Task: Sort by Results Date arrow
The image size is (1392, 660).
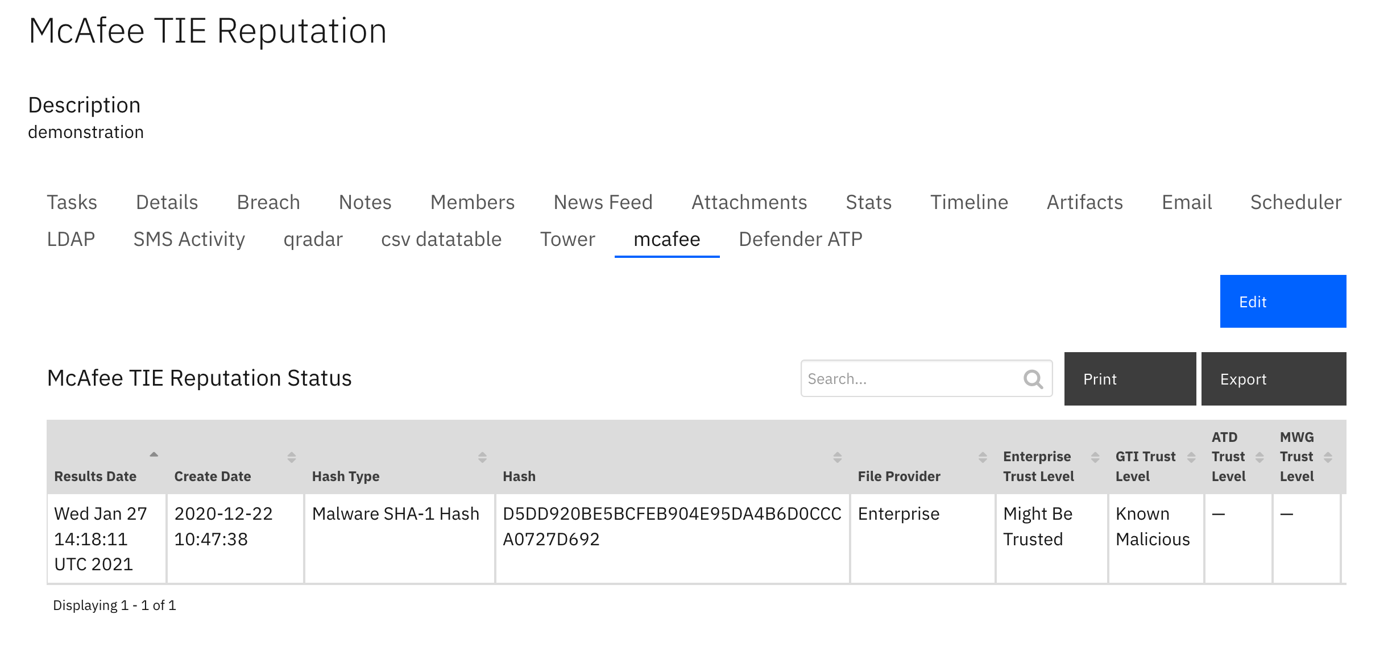Action: point(154,455)
